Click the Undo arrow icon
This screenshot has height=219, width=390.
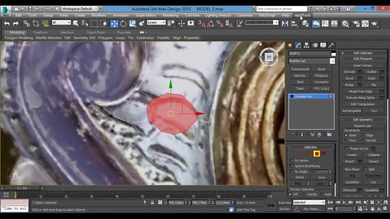tap(7, 24)
